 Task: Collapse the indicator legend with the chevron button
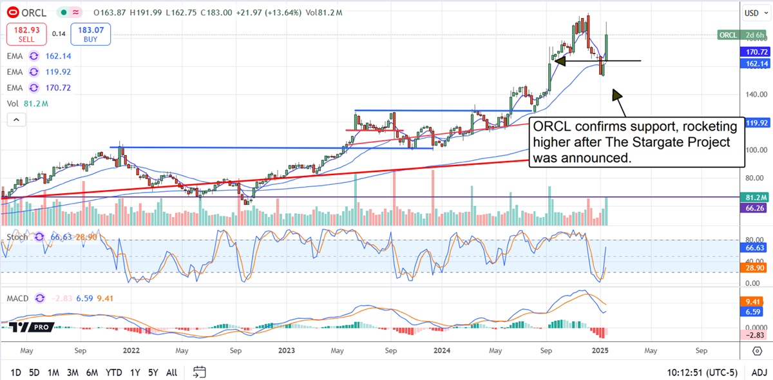pyautogui.click(x=15, y=119)
